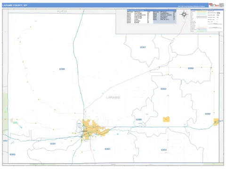The width and height of the screenshot is (226, 169).
Task: Click the ZIP code index table
Action: point(152,16)
